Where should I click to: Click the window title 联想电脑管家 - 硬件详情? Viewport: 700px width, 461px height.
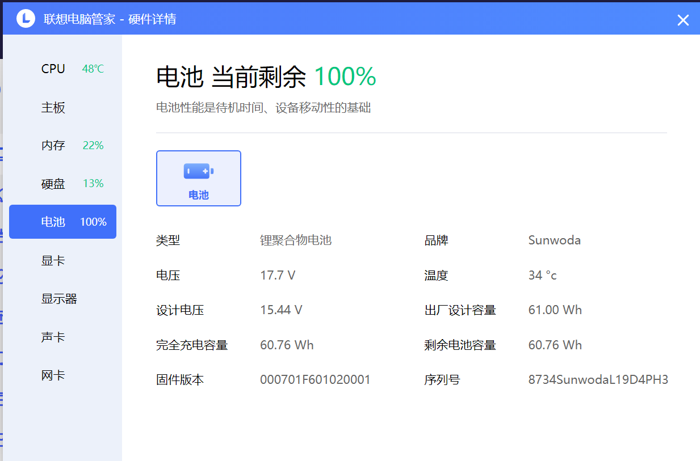pos(110,19)
